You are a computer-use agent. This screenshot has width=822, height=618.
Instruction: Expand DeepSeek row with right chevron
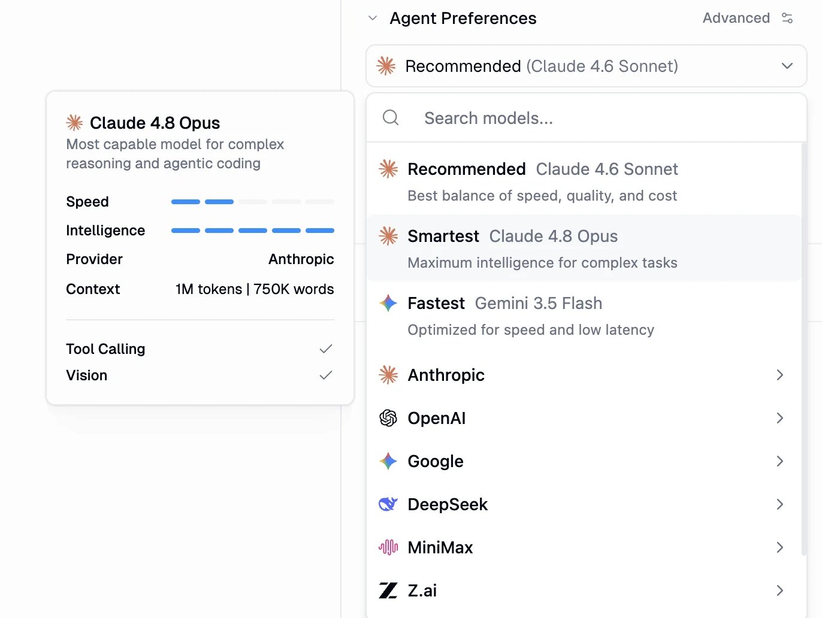pyautogui.click(x=780, y=504)
